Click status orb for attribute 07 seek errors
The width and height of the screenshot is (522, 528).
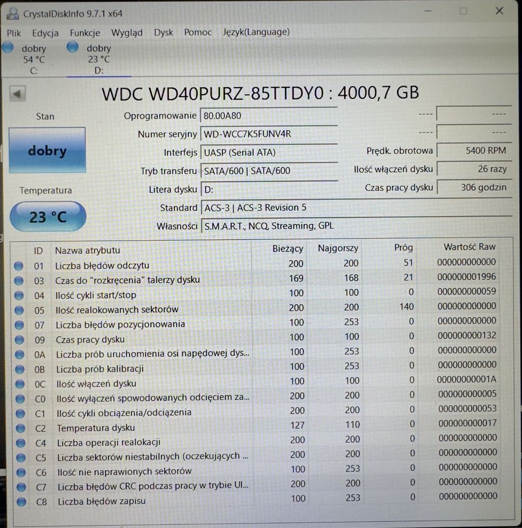point(19,325)
